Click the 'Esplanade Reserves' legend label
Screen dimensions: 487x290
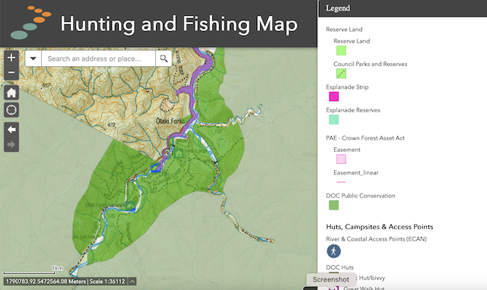pos(353,110)
